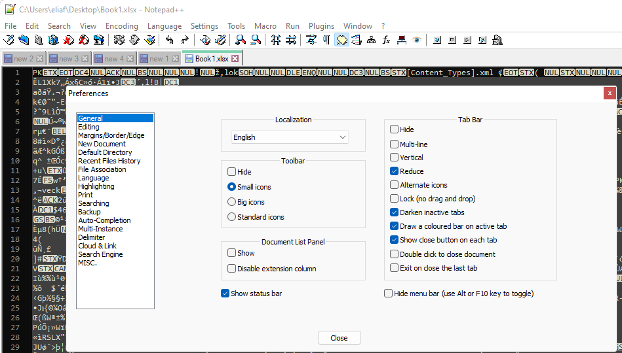Click the Paste toolbar icon
622x353 pixels.
(x=149, y=40)
